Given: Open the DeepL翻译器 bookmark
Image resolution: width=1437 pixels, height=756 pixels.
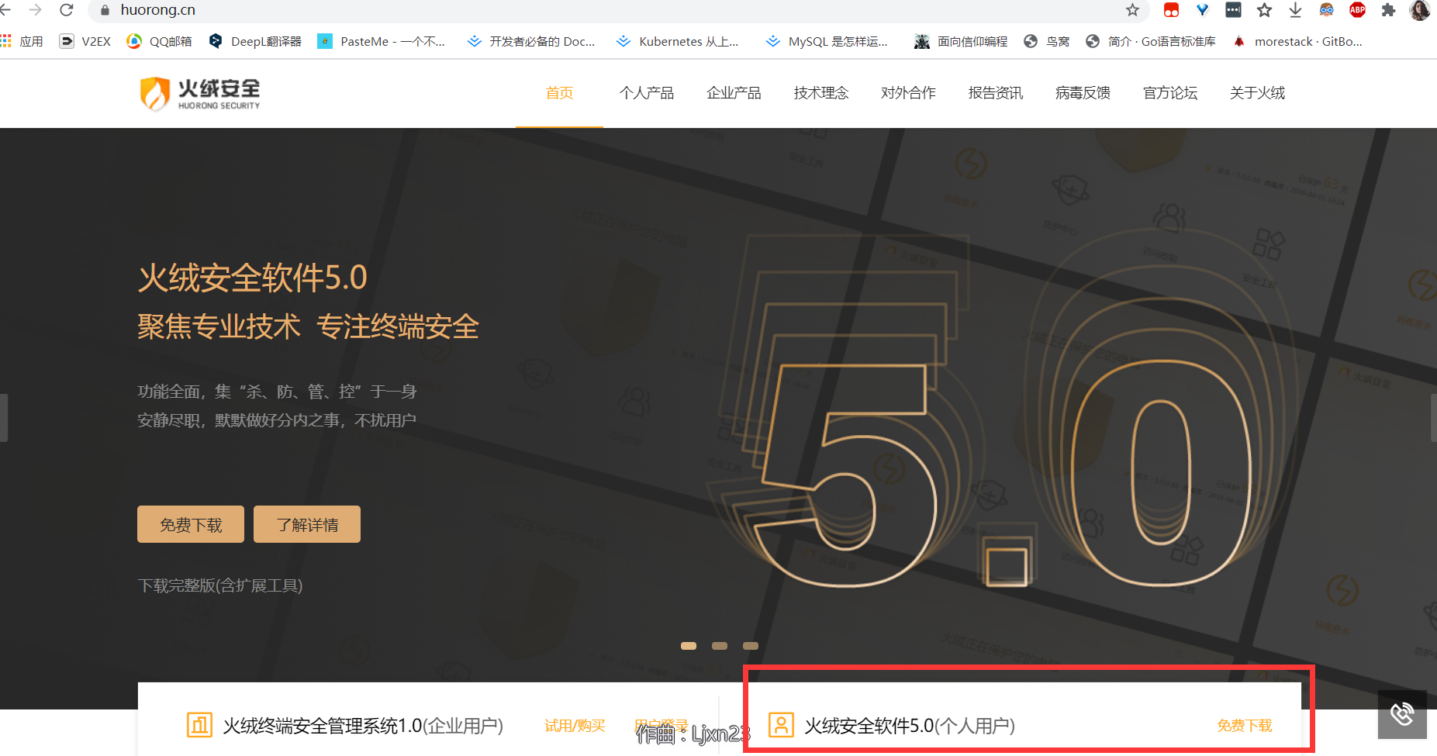Looking at the screenshot, I should click(x=255, y=41).
